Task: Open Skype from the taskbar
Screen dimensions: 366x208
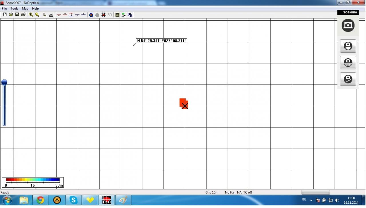Action: coord(73,200)
